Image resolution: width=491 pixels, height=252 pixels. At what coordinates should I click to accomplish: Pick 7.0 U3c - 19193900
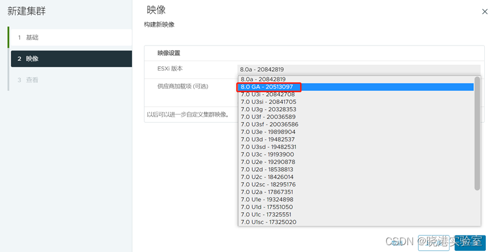[x=356, y=155]
